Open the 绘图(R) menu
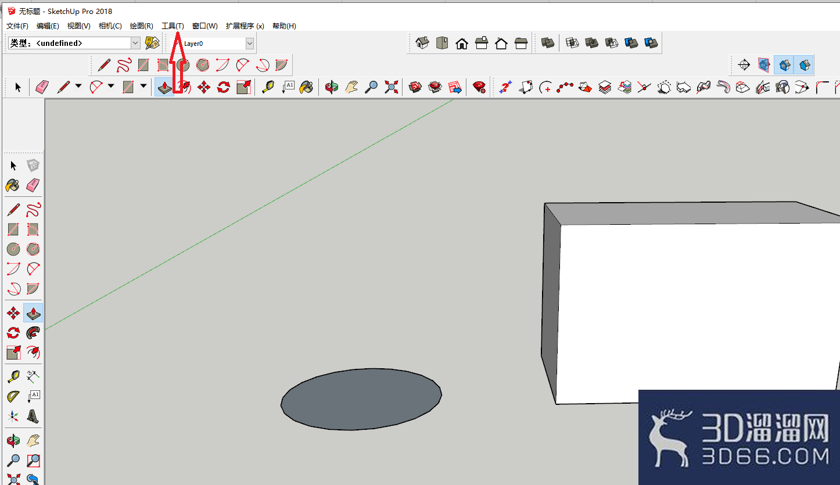This screenshot has height=485, width=840. click(x=142, y=26)
